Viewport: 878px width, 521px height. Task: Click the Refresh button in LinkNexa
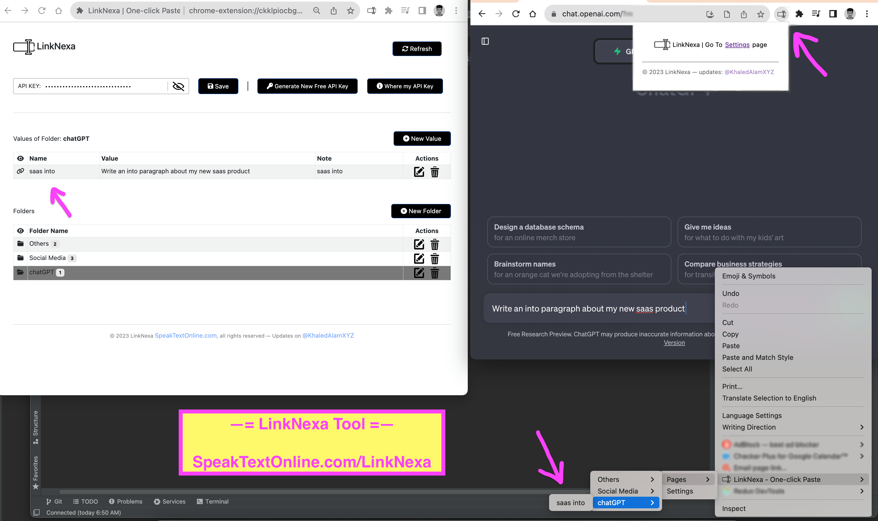coord(417,49)
